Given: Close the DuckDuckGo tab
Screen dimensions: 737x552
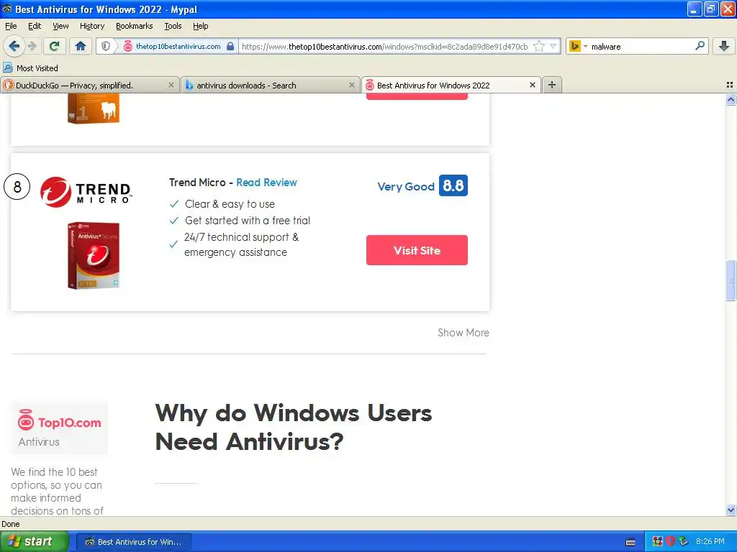Looking at the screenshot, I should tap(171, 85).
